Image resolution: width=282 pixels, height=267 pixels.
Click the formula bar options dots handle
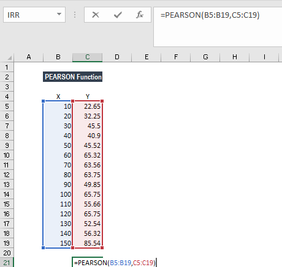(75, 15)
